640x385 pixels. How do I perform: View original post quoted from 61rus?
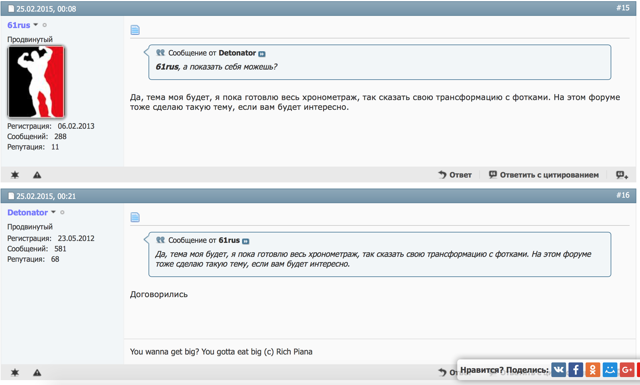coord(246,241)
